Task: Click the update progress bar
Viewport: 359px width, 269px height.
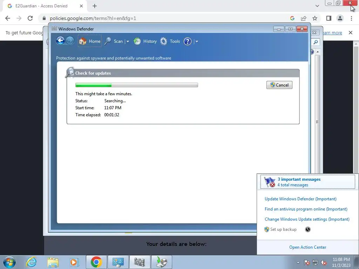Action: (x=137, y=85)
